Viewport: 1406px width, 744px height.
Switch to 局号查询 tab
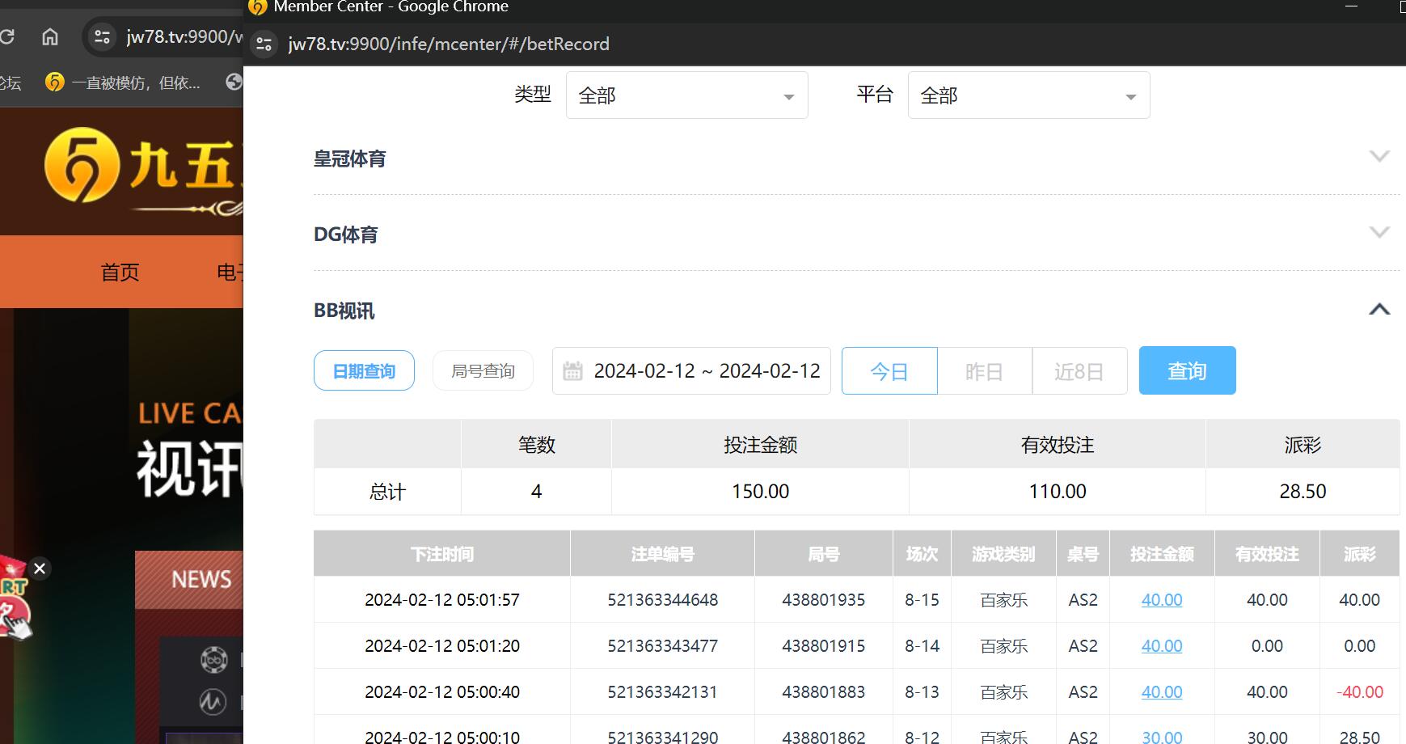[483, 370]
